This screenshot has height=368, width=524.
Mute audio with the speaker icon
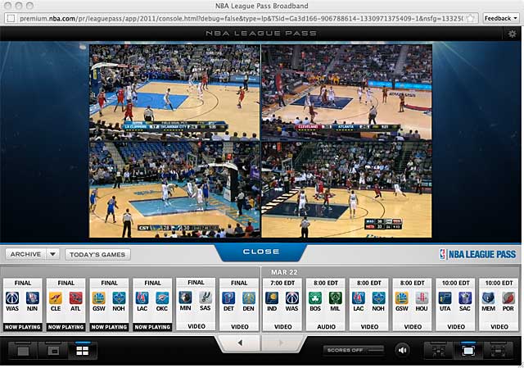[x=402, y=351]
